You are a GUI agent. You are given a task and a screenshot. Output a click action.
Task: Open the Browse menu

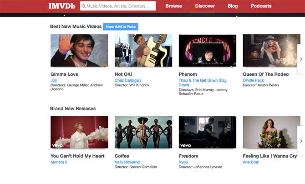[174, 6]
